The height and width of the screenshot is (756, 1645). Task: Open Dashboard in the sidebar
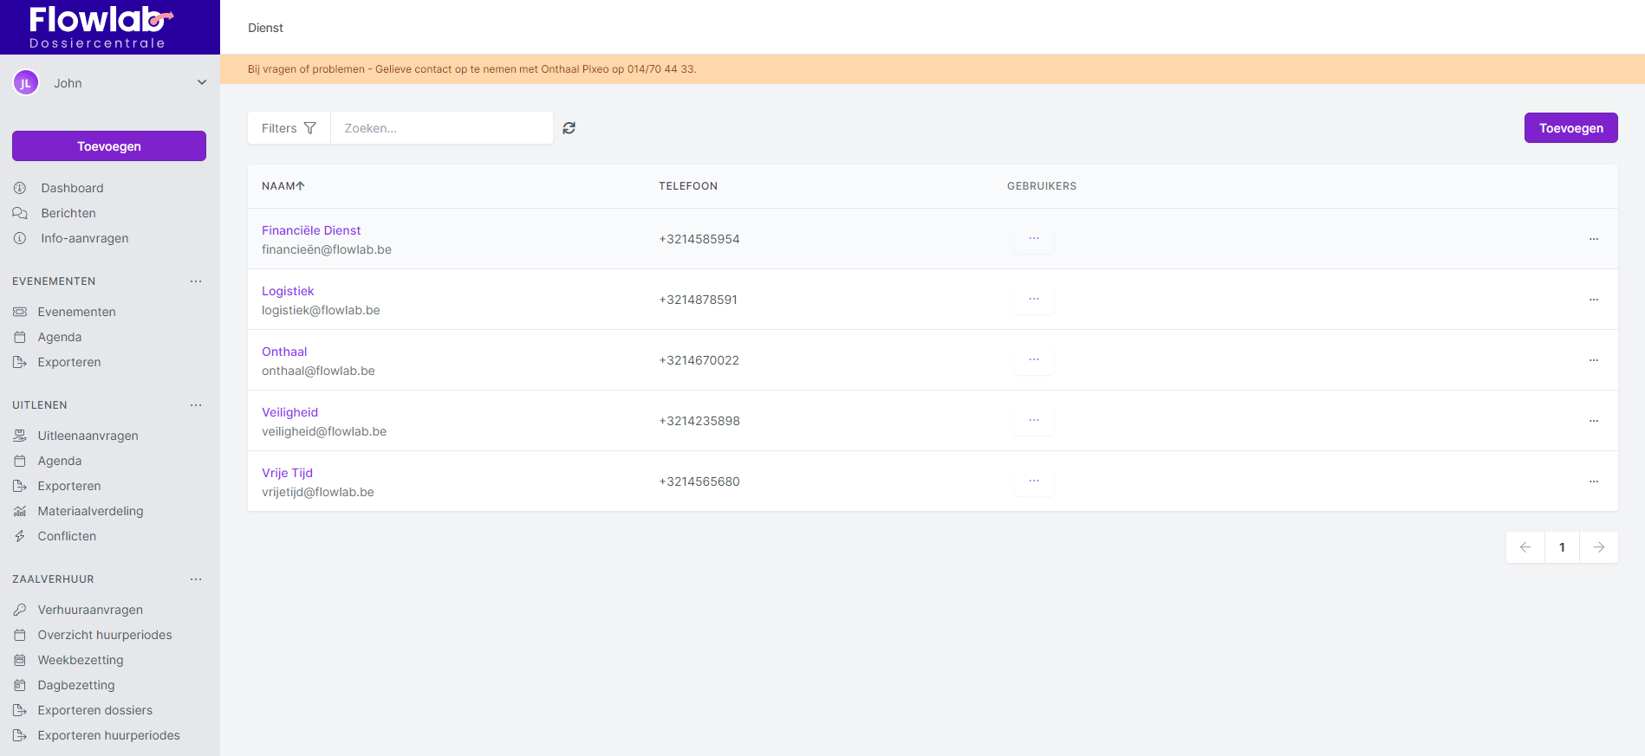click(x=72, y=188)
